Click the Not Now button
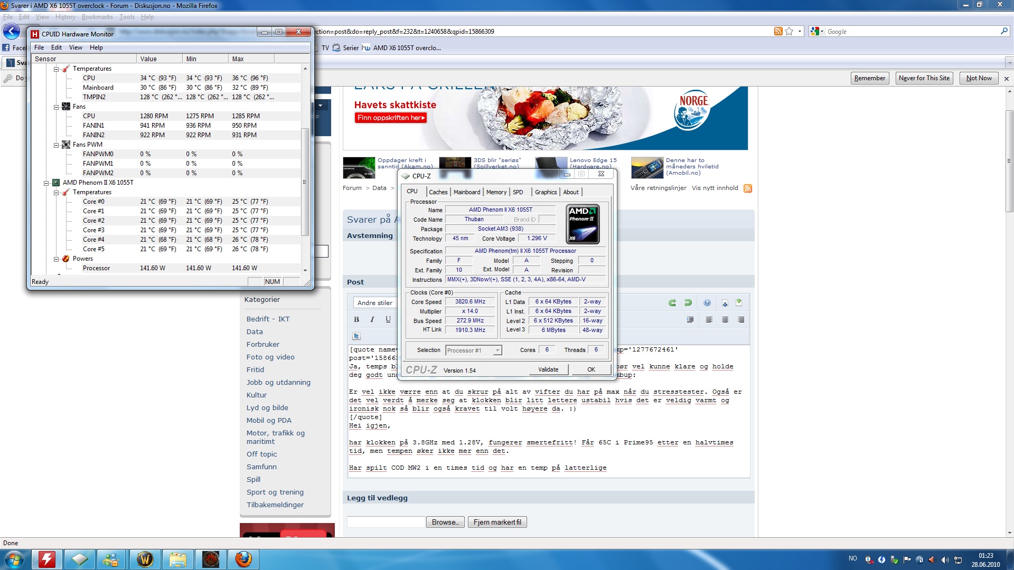Image resolution: width=1014 pixels, height=570 pixels. (979, 78)
